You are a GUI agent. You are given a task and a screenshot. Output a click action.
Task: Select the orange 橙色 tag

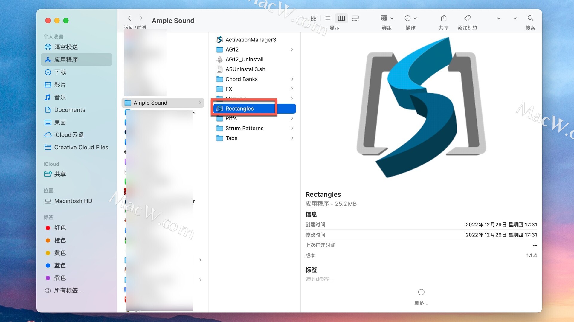76,240
